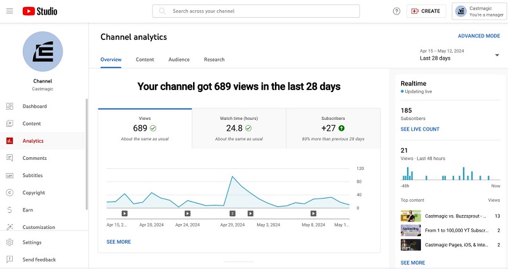Click the Copyright icon in sidebar

(x=10, y=193)
